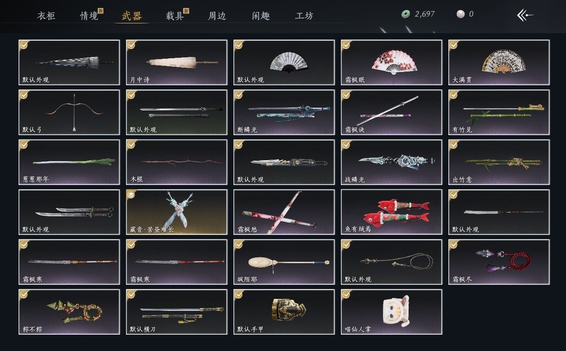Select the 默认手甲 gauntlet skin

click(284, 312)
